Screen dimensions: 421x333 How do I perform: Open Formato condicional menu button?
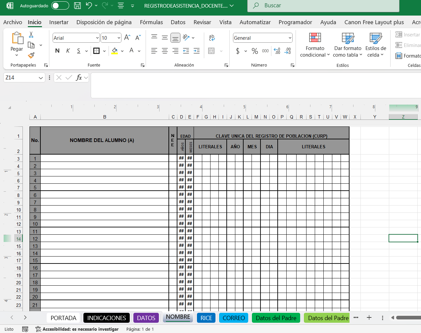(315, 45)
